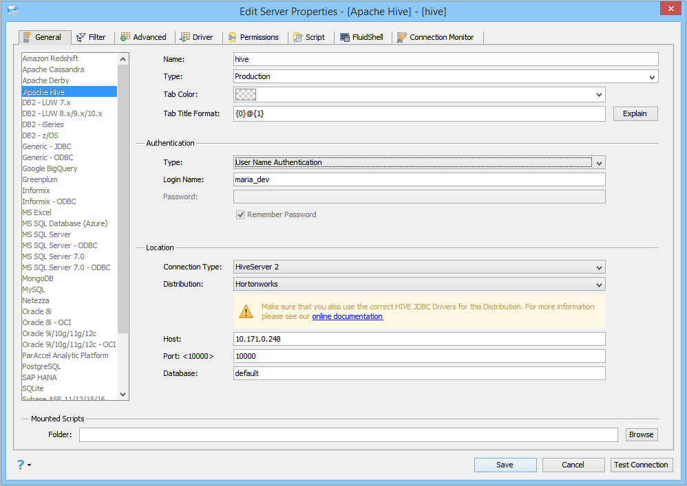Click the Script tab icon
Image resolution: width=687 pixels, height=486 pixels.
(297, 37)
